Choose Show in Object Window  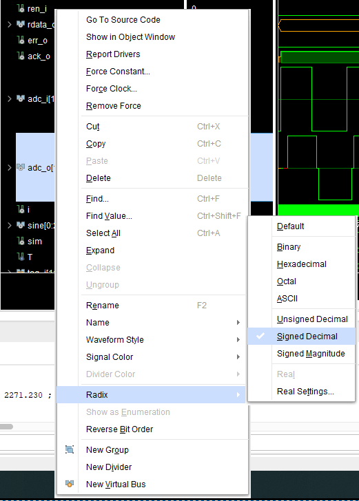point(152,36)
